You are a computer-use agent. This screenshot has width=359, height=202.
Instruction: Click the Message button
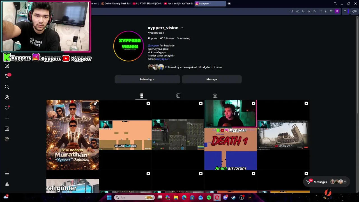(212, 79)
